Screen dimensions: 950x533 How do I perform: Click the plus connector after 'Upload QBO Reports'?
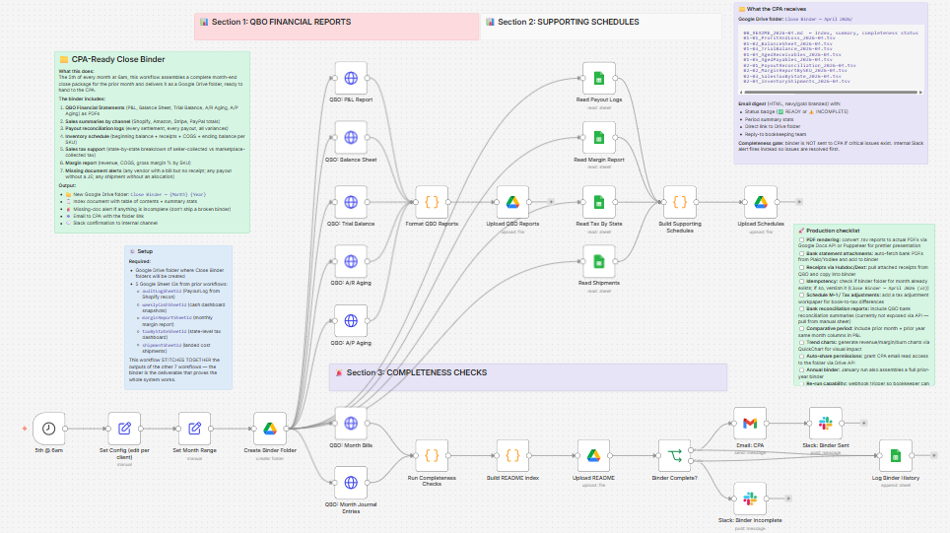[x=551, y=202]
